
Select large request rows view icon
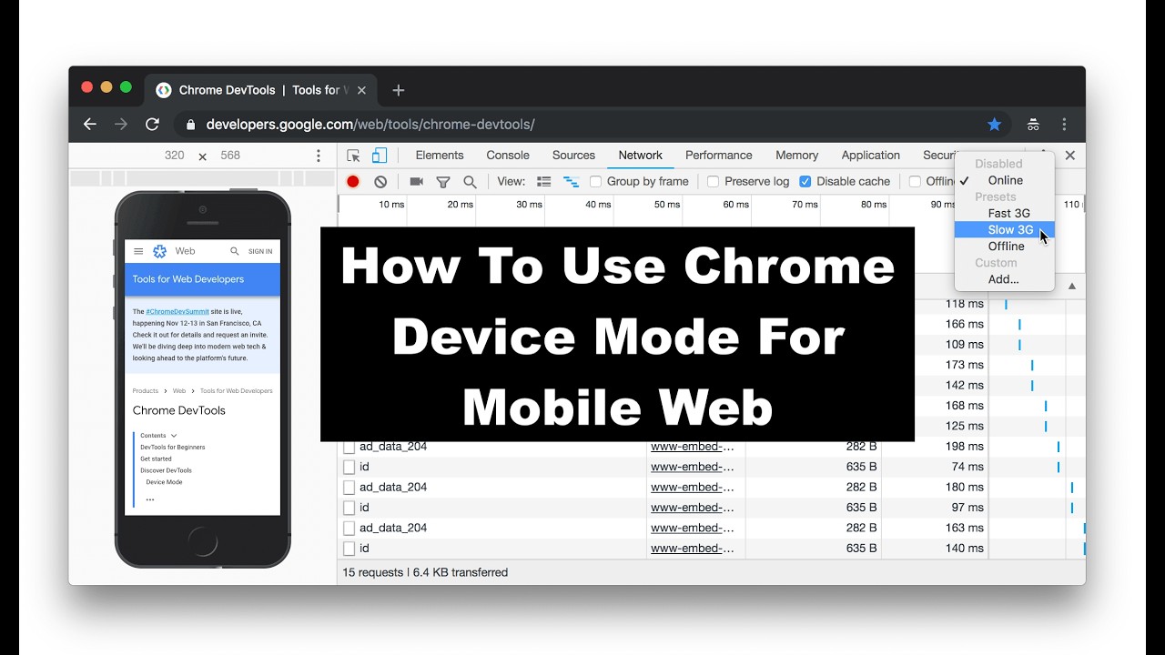544,182
